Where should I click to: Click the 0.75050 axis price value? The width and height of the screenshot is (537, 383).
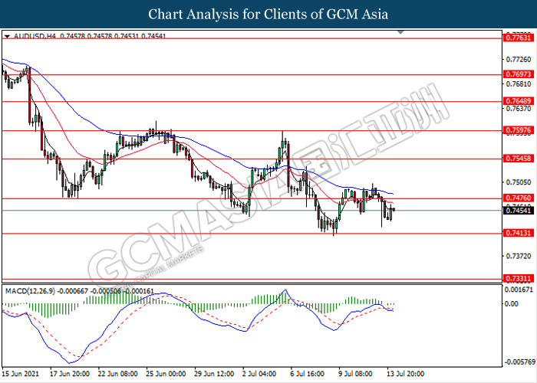(x=519, y=182)
